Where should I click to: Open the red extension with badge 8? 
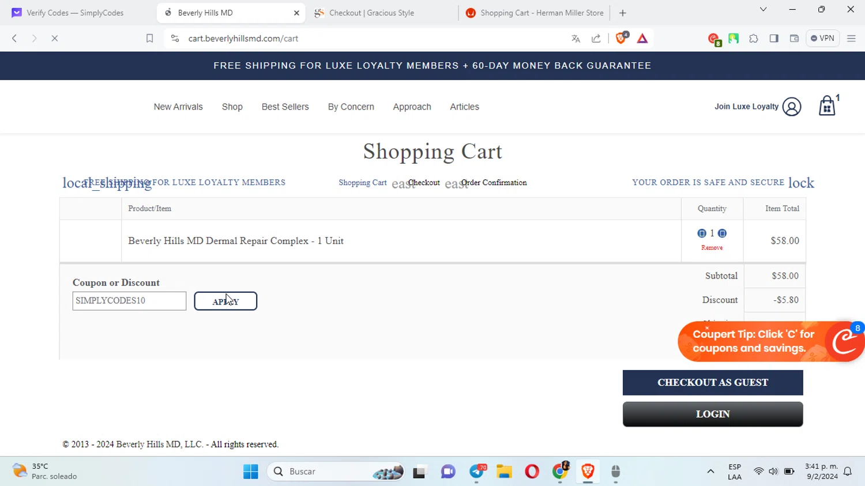tap(714, 39)
